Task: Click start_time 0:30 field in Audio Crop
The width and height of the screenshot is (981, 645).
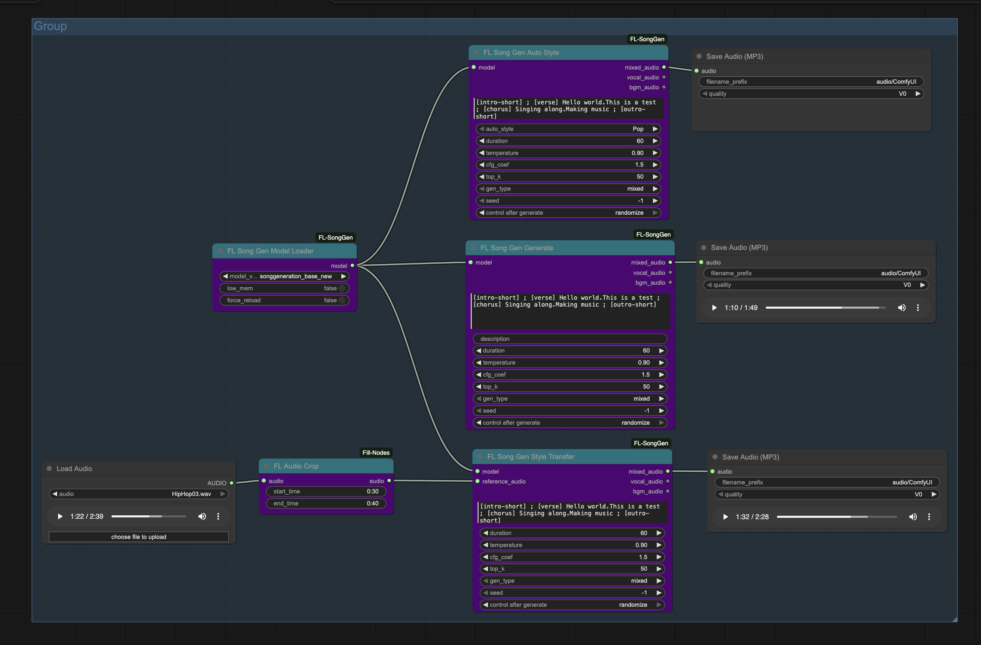Action: click(326, 491)
